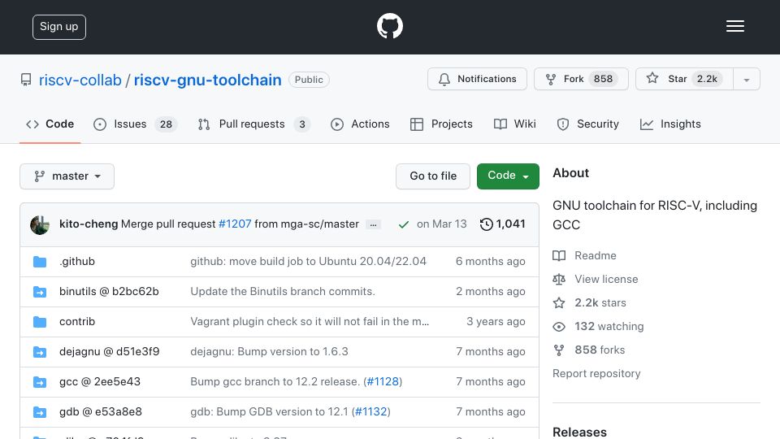The width and height of the screenshot is (780, 439).
Task: Click the repository icon beside riscv-collab
Action: click(x=26, y=80)
